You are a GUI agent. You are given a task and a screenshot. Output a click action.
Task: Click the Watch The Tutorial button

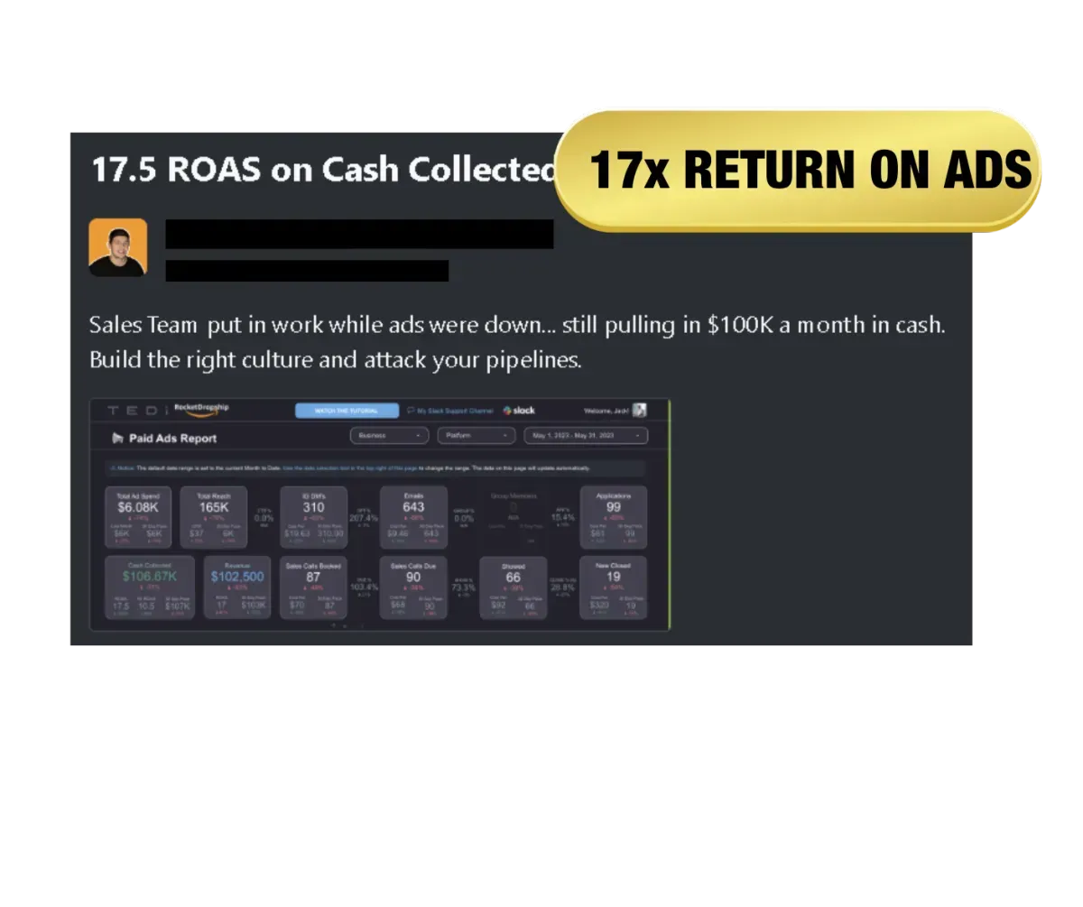point(347,411)
